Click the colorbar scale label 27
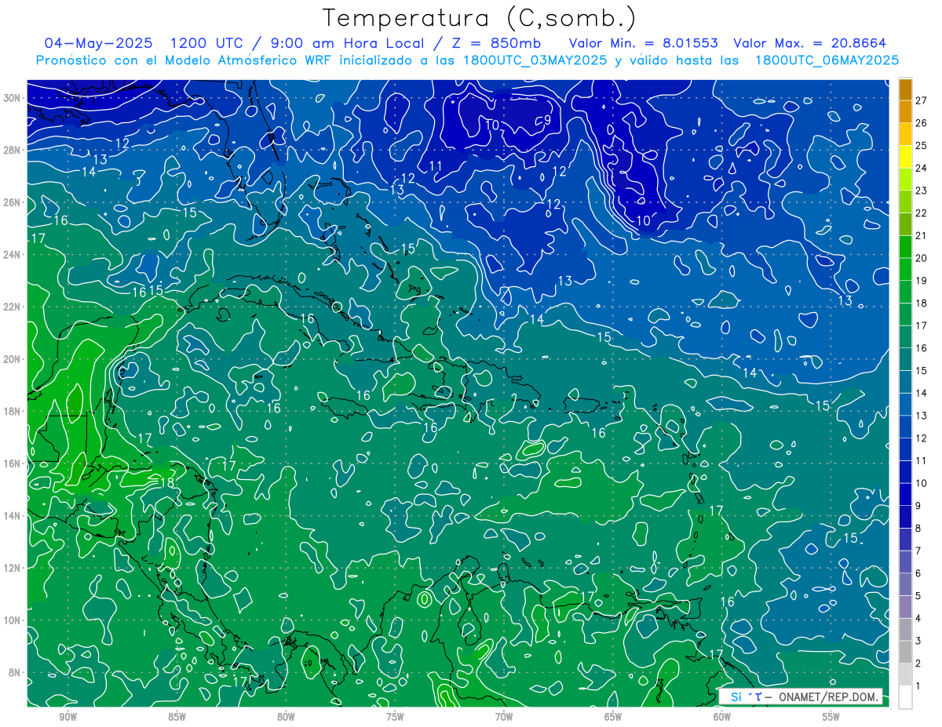942x727 pixels. coord(921,100)
